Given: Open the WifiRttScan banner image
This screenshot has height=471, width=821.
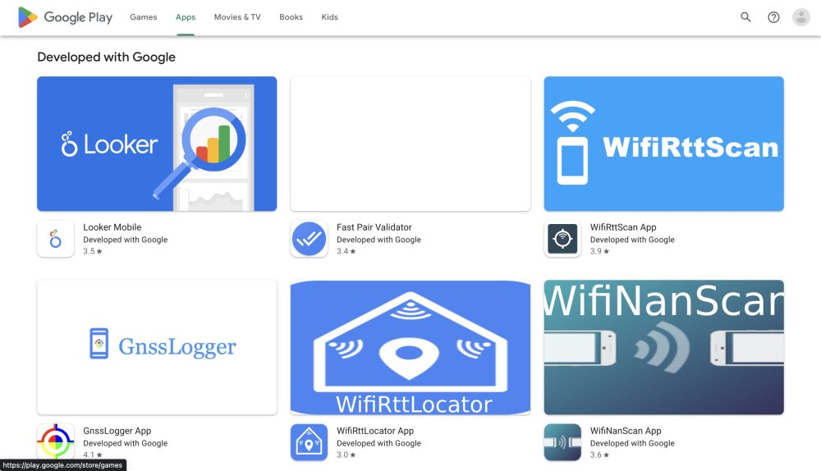Looking at the screenshot, I should 663,144.
